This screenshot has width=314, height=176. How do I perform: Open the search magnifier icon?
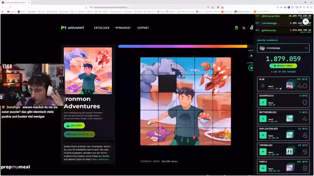(x=244, y=28)
